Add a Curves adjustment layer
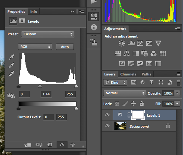 pos(140,43)
